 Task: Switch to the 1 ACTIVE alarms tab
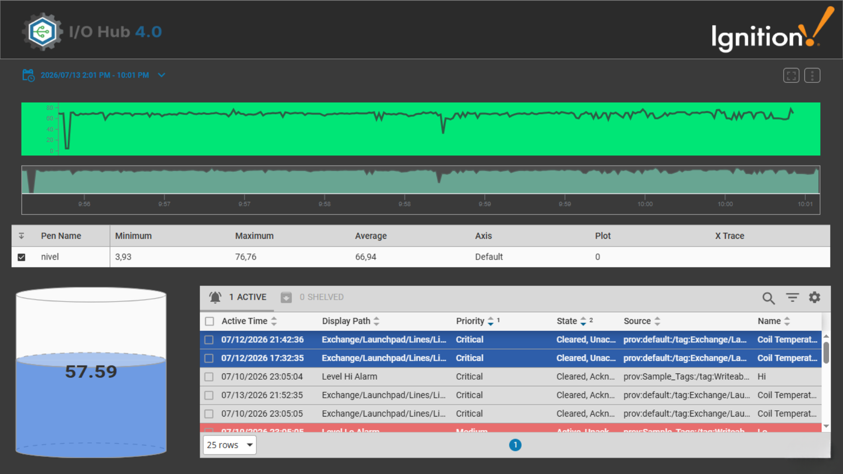pos(237,298)
